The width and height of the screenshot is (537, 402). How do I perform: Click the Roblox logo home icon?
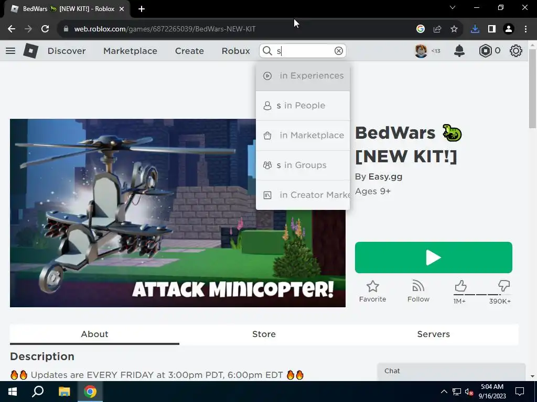(x=31, y=51)
